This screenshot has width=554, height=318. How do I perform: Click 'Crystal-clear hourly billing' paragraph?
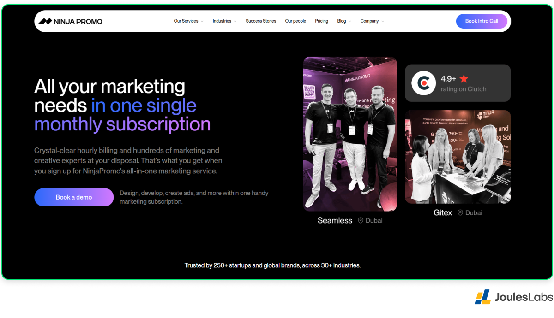(x=128, y=160)
